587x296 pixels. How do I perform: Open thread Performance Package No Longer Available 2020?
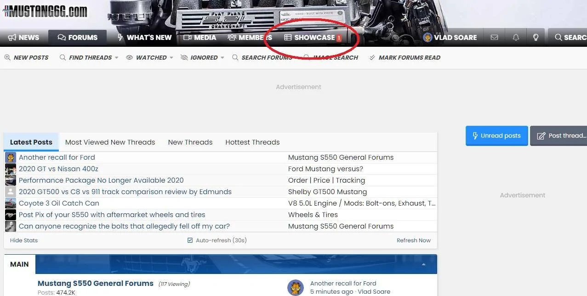(101, 180)
